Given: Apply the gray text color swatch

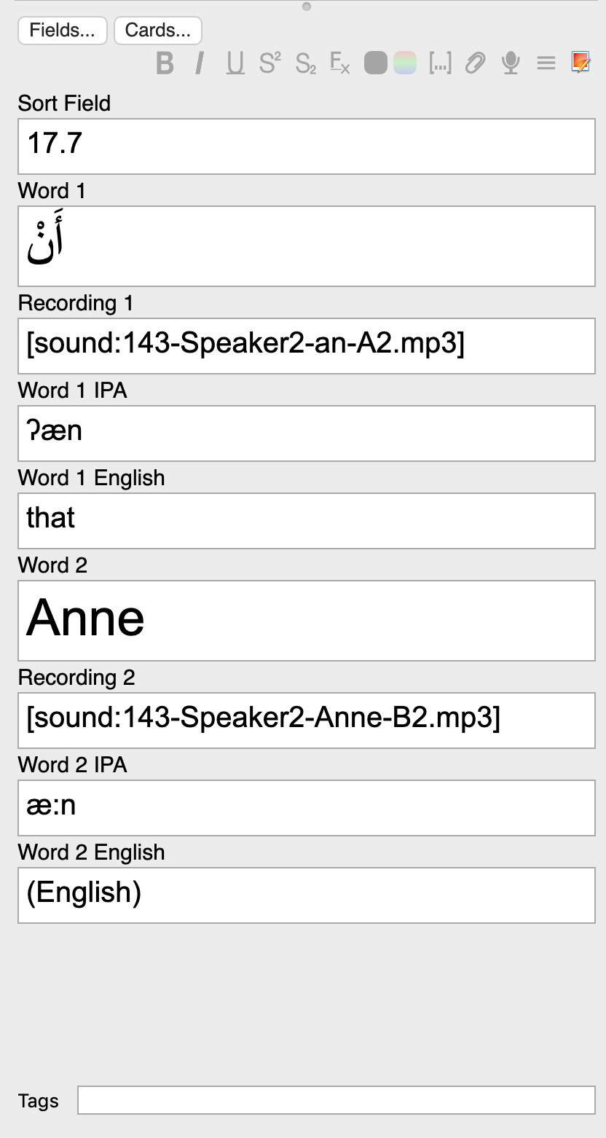Looking at the screenshot, I should (x=375, y=63).
